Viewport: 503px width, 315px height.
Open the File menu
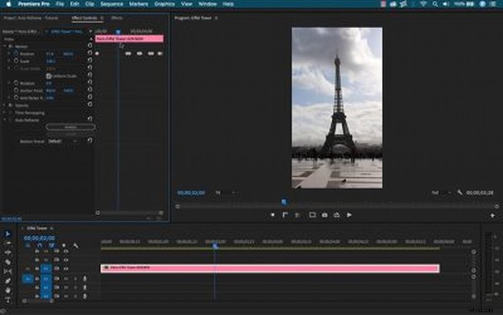coord(60,4)
